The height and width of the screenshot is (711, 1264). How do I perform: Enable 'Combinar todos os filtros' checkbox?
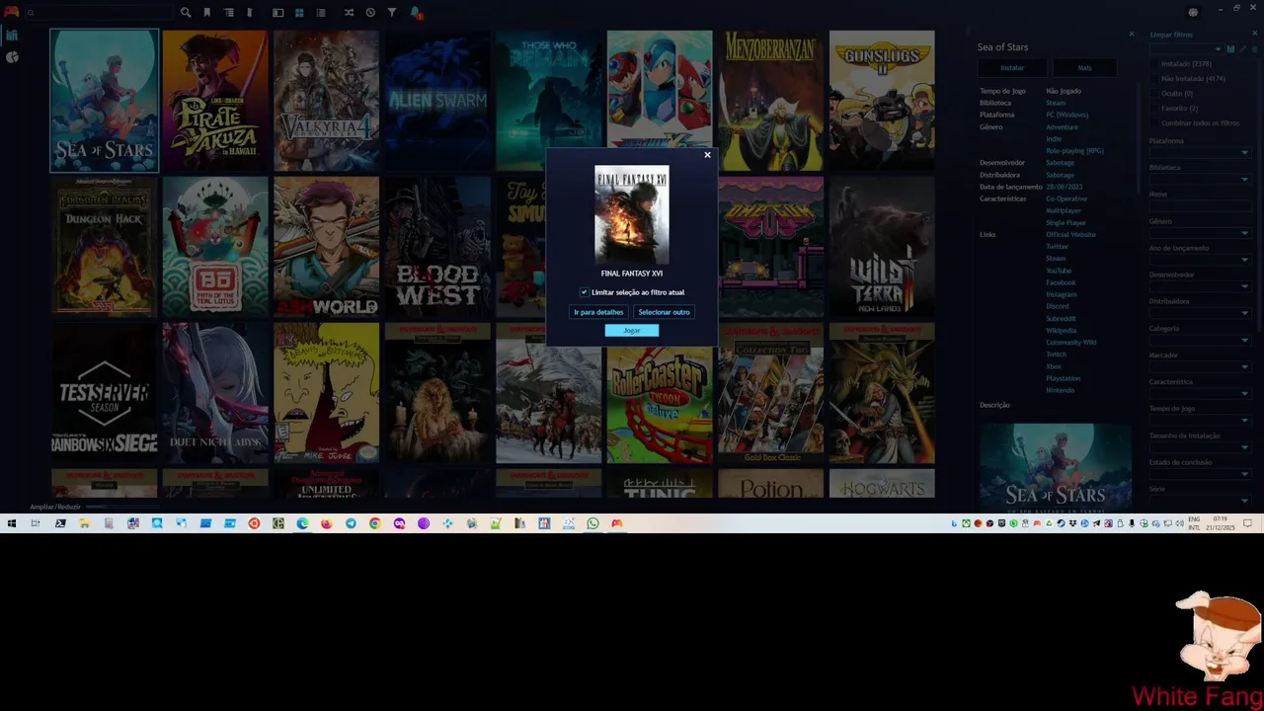pyautogui.click(x=1155, y=123)
